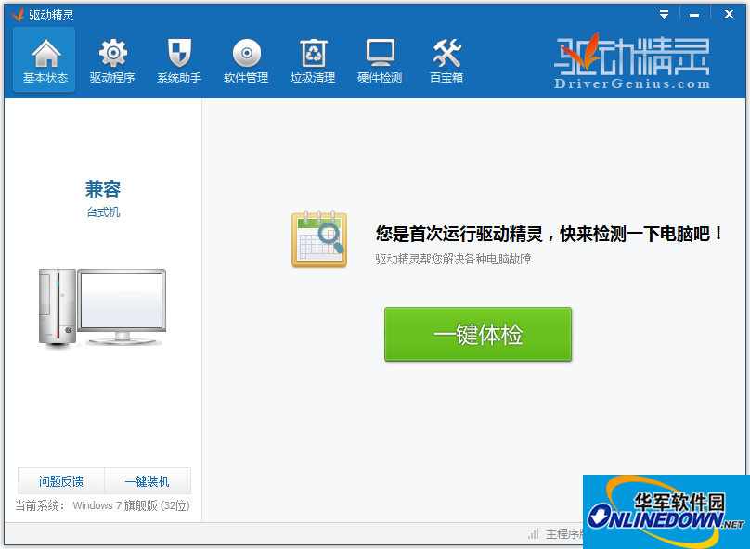Minimize the 驱动精灵 window
Screen dimensions: 750x549
(x=694, y=15)
